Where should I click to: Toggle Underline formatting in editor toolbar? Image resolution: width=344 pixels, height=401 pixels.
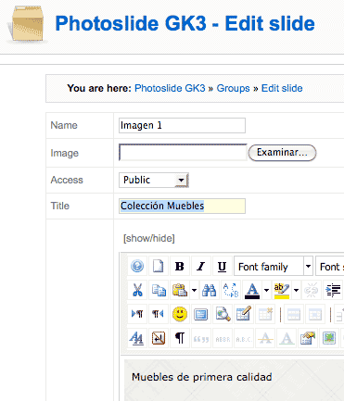point(222,266)
